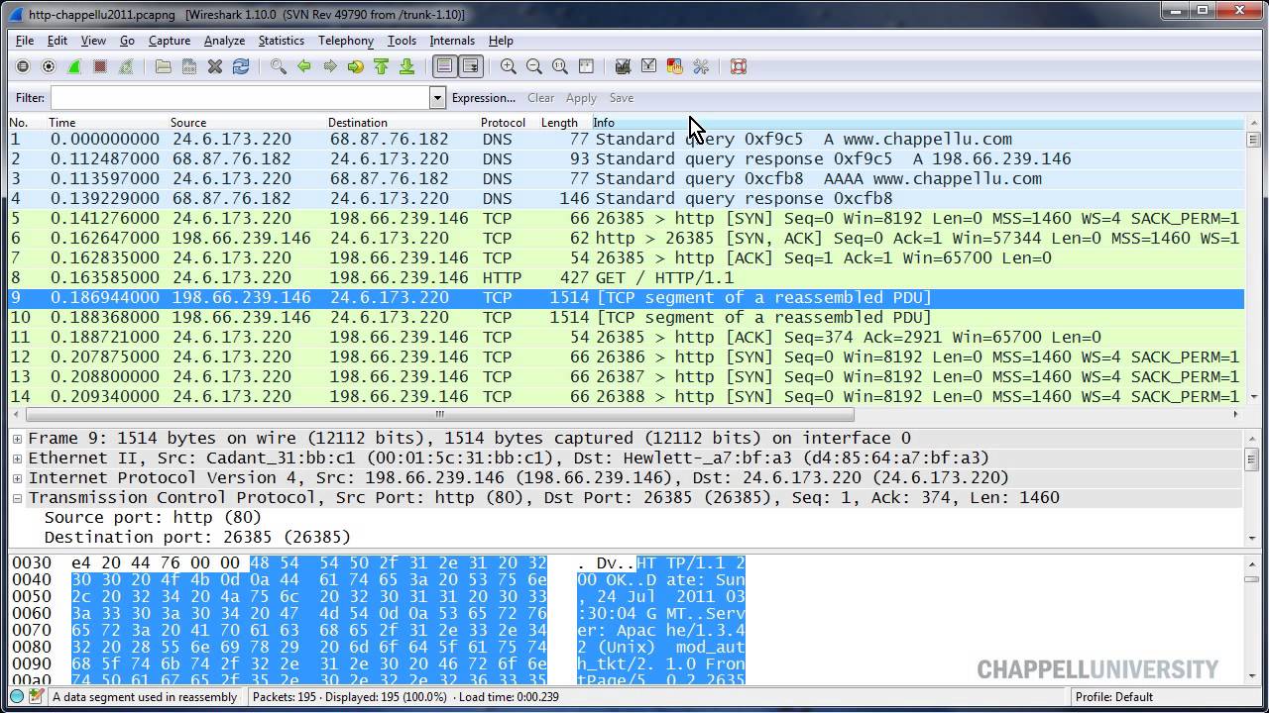
Task: Go back in packet history arrow
Action: click(x=304, y=66)
